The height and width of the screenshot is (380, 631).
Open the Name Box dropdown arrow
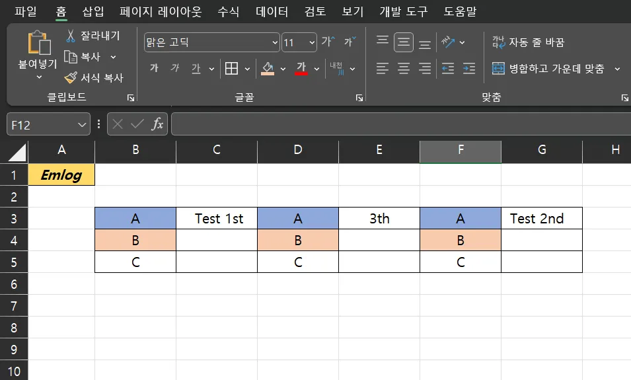click(x=82, y=125)
